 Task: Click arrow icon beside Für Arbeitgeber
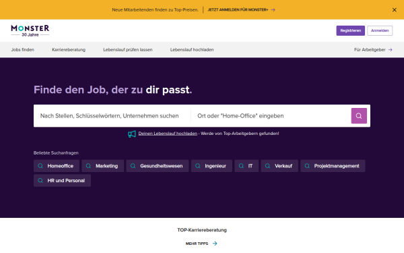[391, 50]
